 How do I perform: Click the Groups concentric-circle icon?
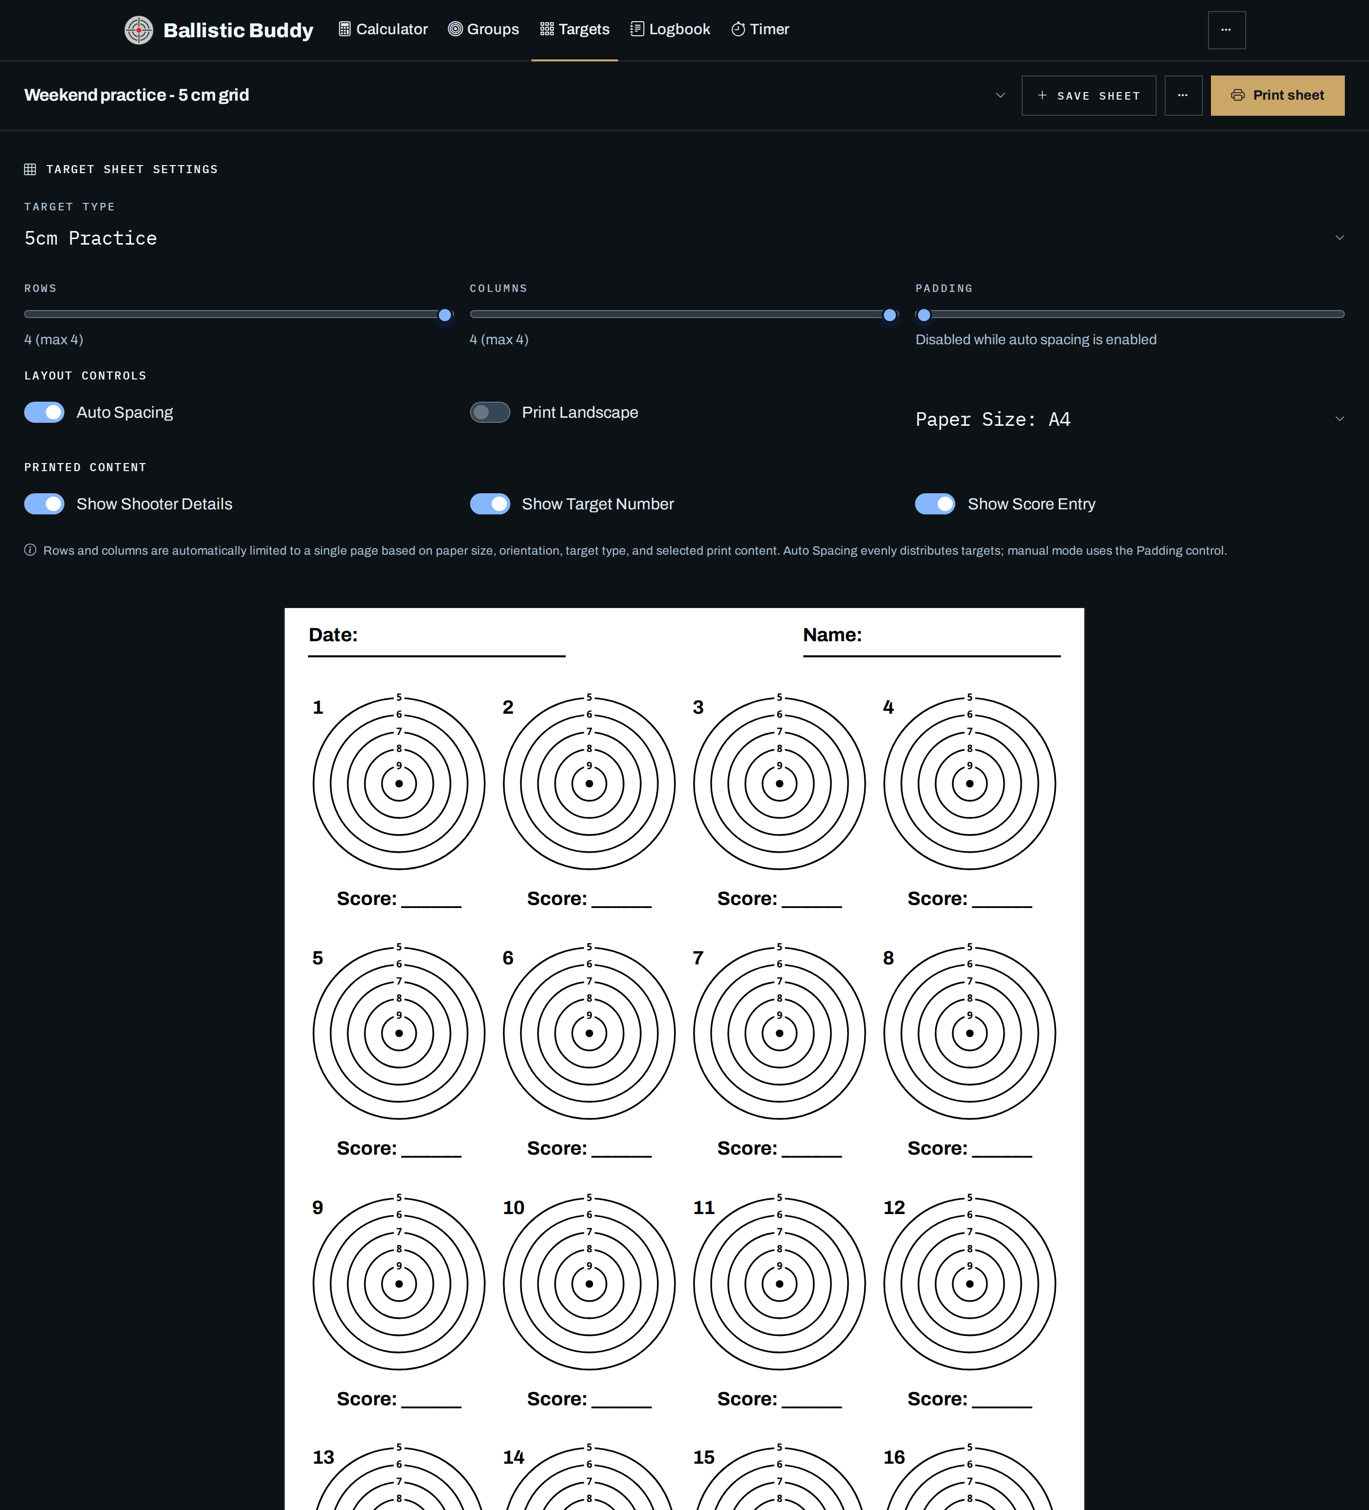click(454, 29)
